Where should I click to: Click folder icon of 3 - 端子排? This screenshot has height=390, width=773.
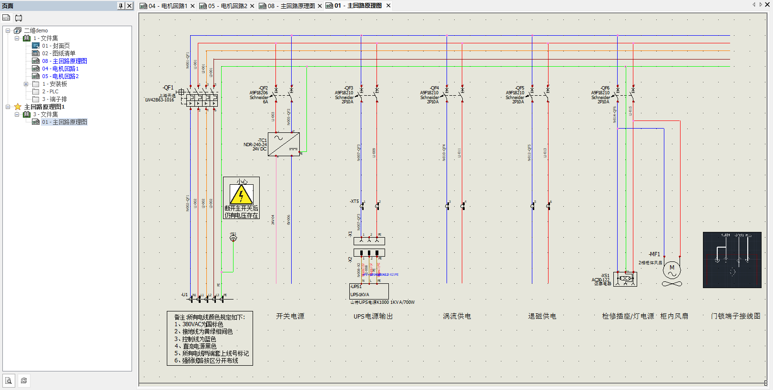[36, 99]
